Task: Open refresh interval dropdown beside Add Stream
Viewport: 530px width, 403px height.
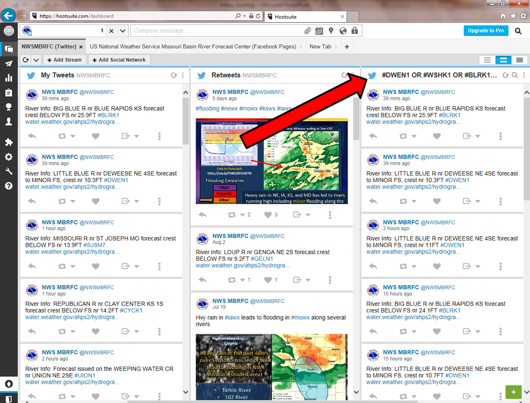Action: click(x=36, y=60)
